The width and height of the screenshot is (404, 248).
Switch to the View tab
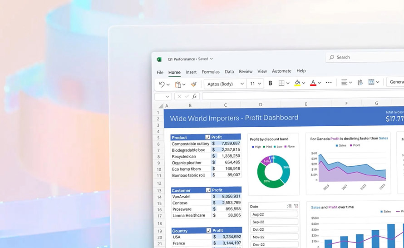[x=262, y=71]
